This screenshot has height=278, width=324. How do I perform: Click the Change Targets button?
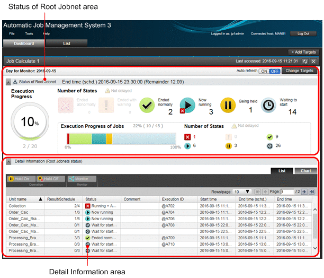[300, 71]
